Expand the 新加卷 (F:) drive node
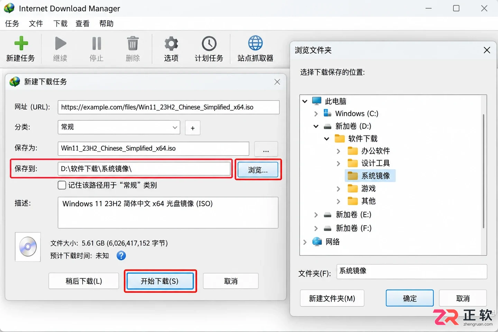The image size is (498, 332). tap(316, 228)
